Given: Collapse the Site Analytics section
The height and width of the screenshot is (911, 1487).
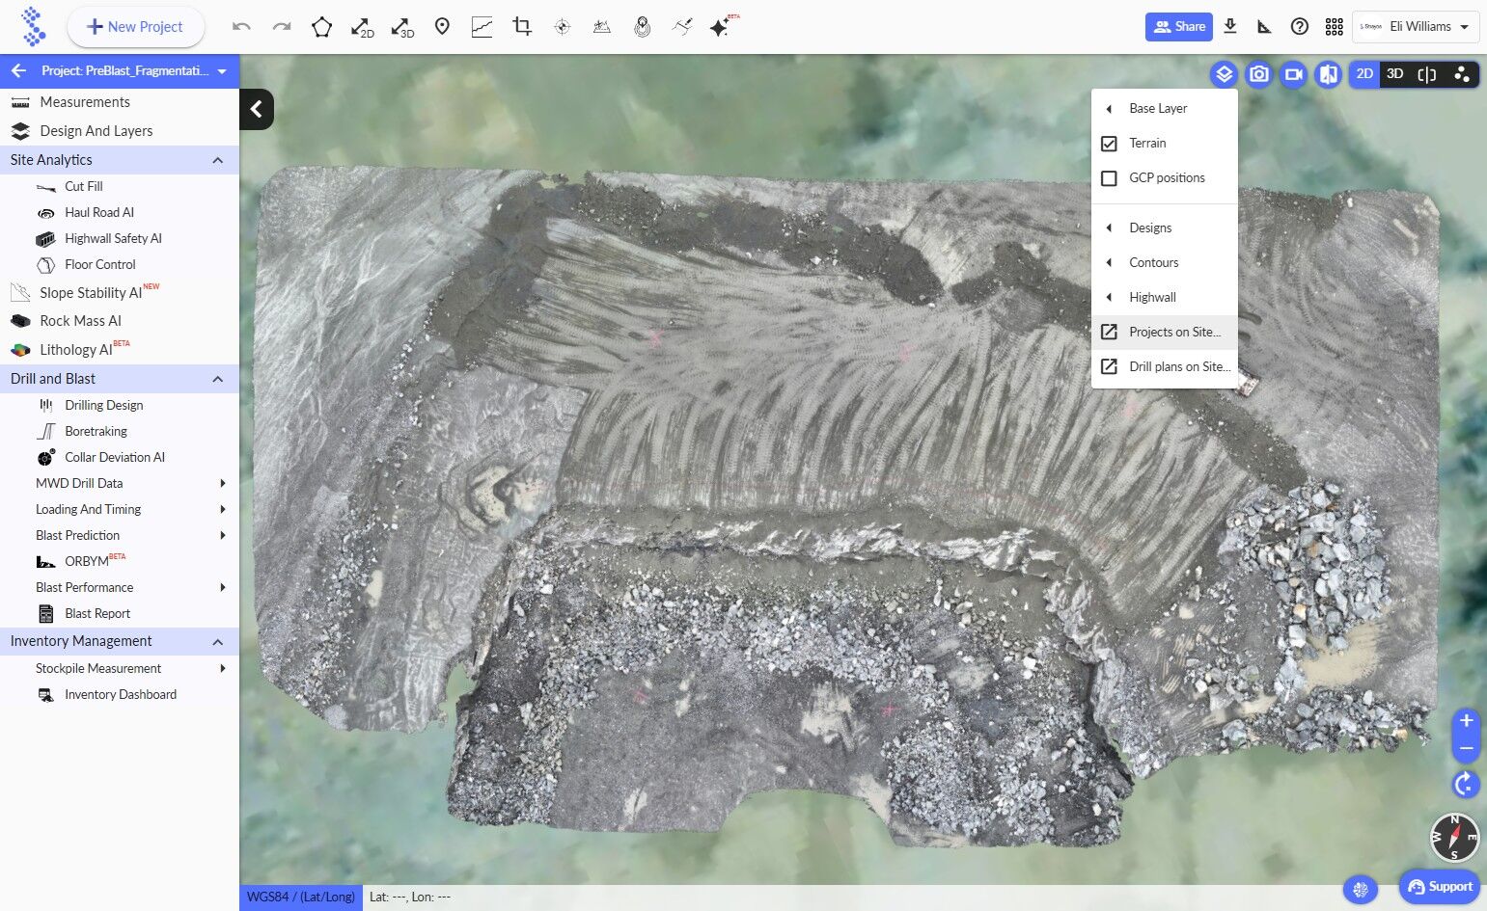Looking at the screenshot, I should [x=217, y=160].
